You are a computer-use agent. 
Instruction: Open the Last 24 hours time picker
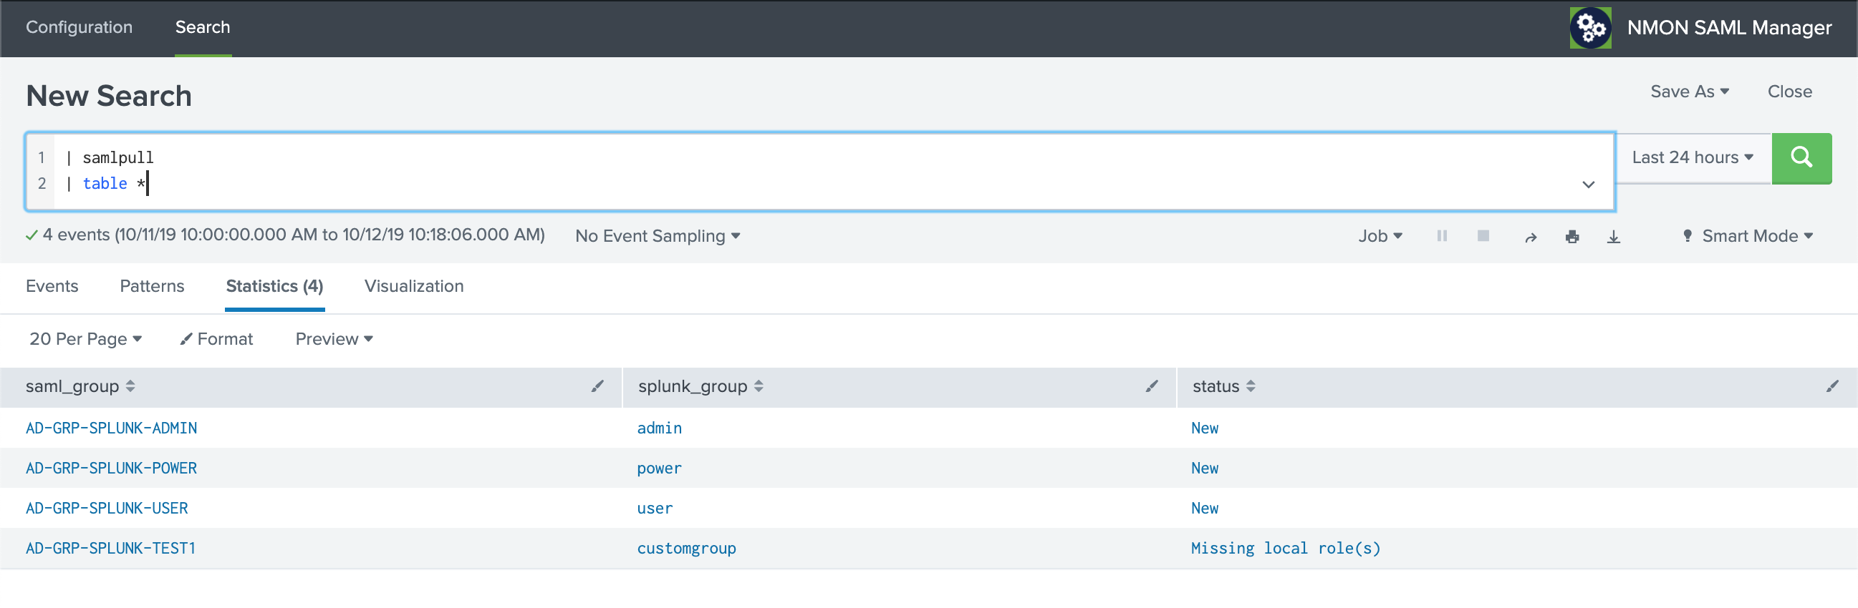1693,158
